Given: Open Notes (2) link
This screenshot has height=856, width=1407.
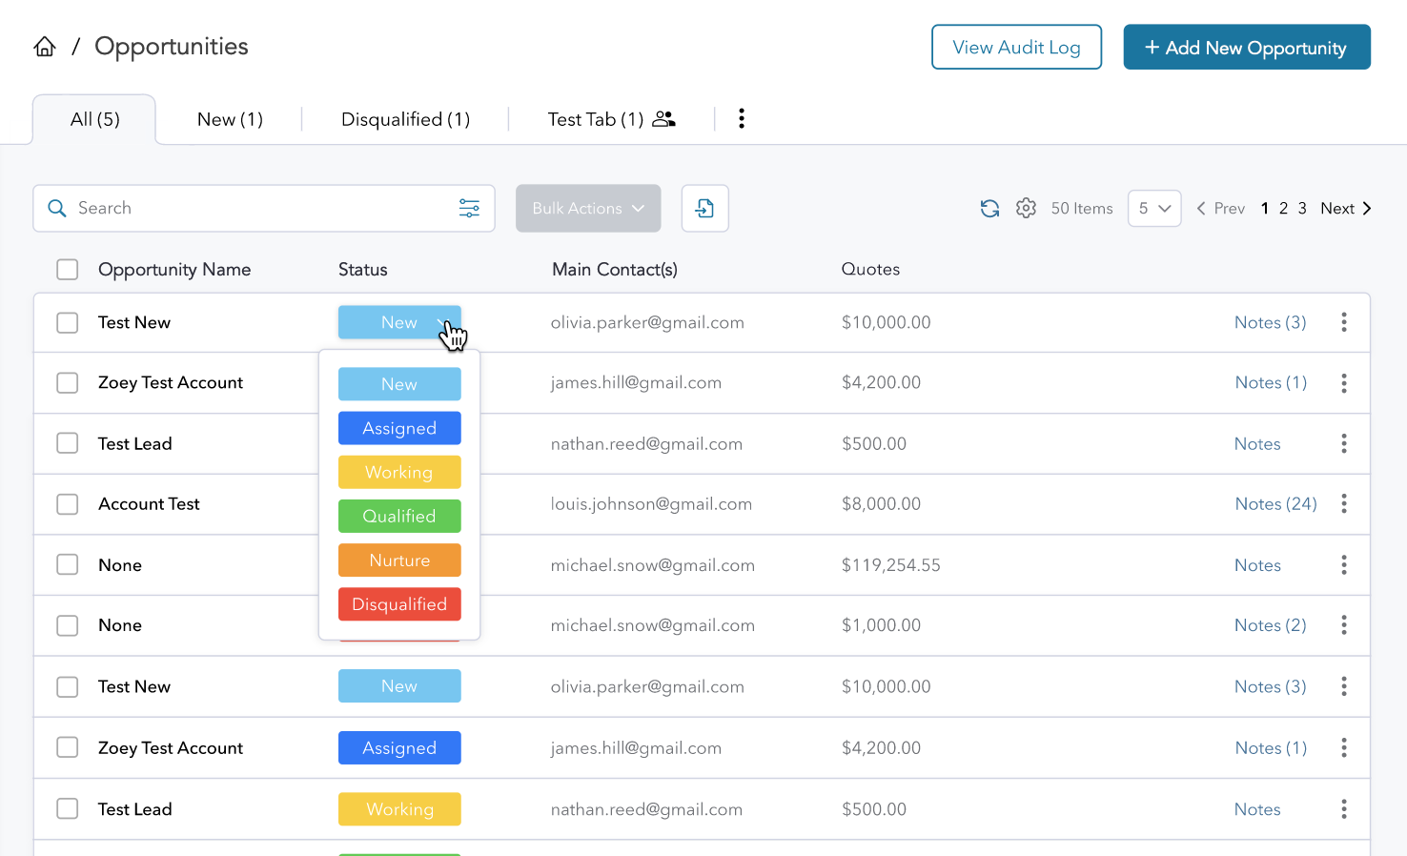Looking at the screenshot, I should click(x=1270, y=625).
